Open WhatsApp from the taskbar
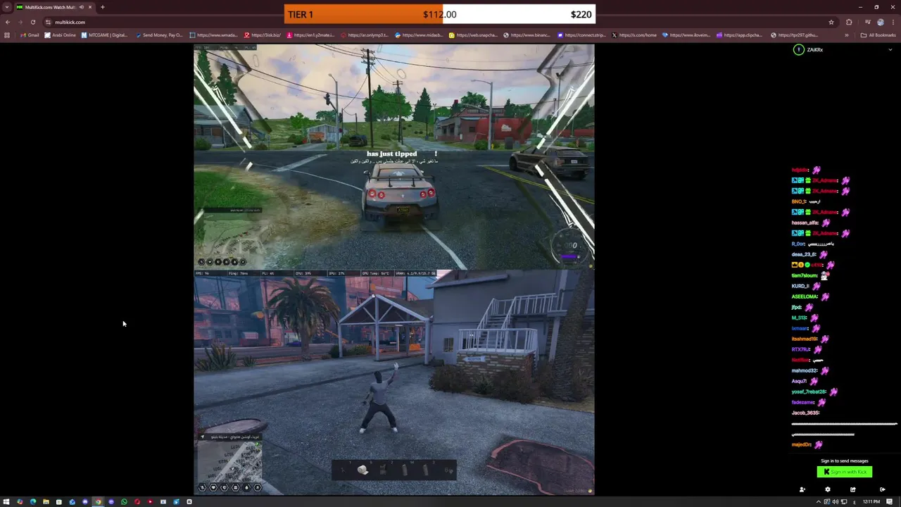 pyautogui.click(x=124, y=501)
